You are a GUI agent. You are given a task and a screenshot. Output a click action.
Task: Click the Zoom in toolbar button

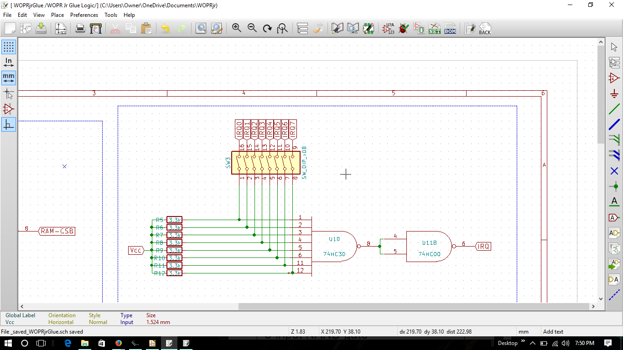point(237,28)
